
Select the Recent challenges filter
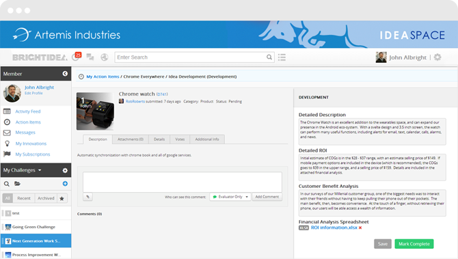pos(24,198)
